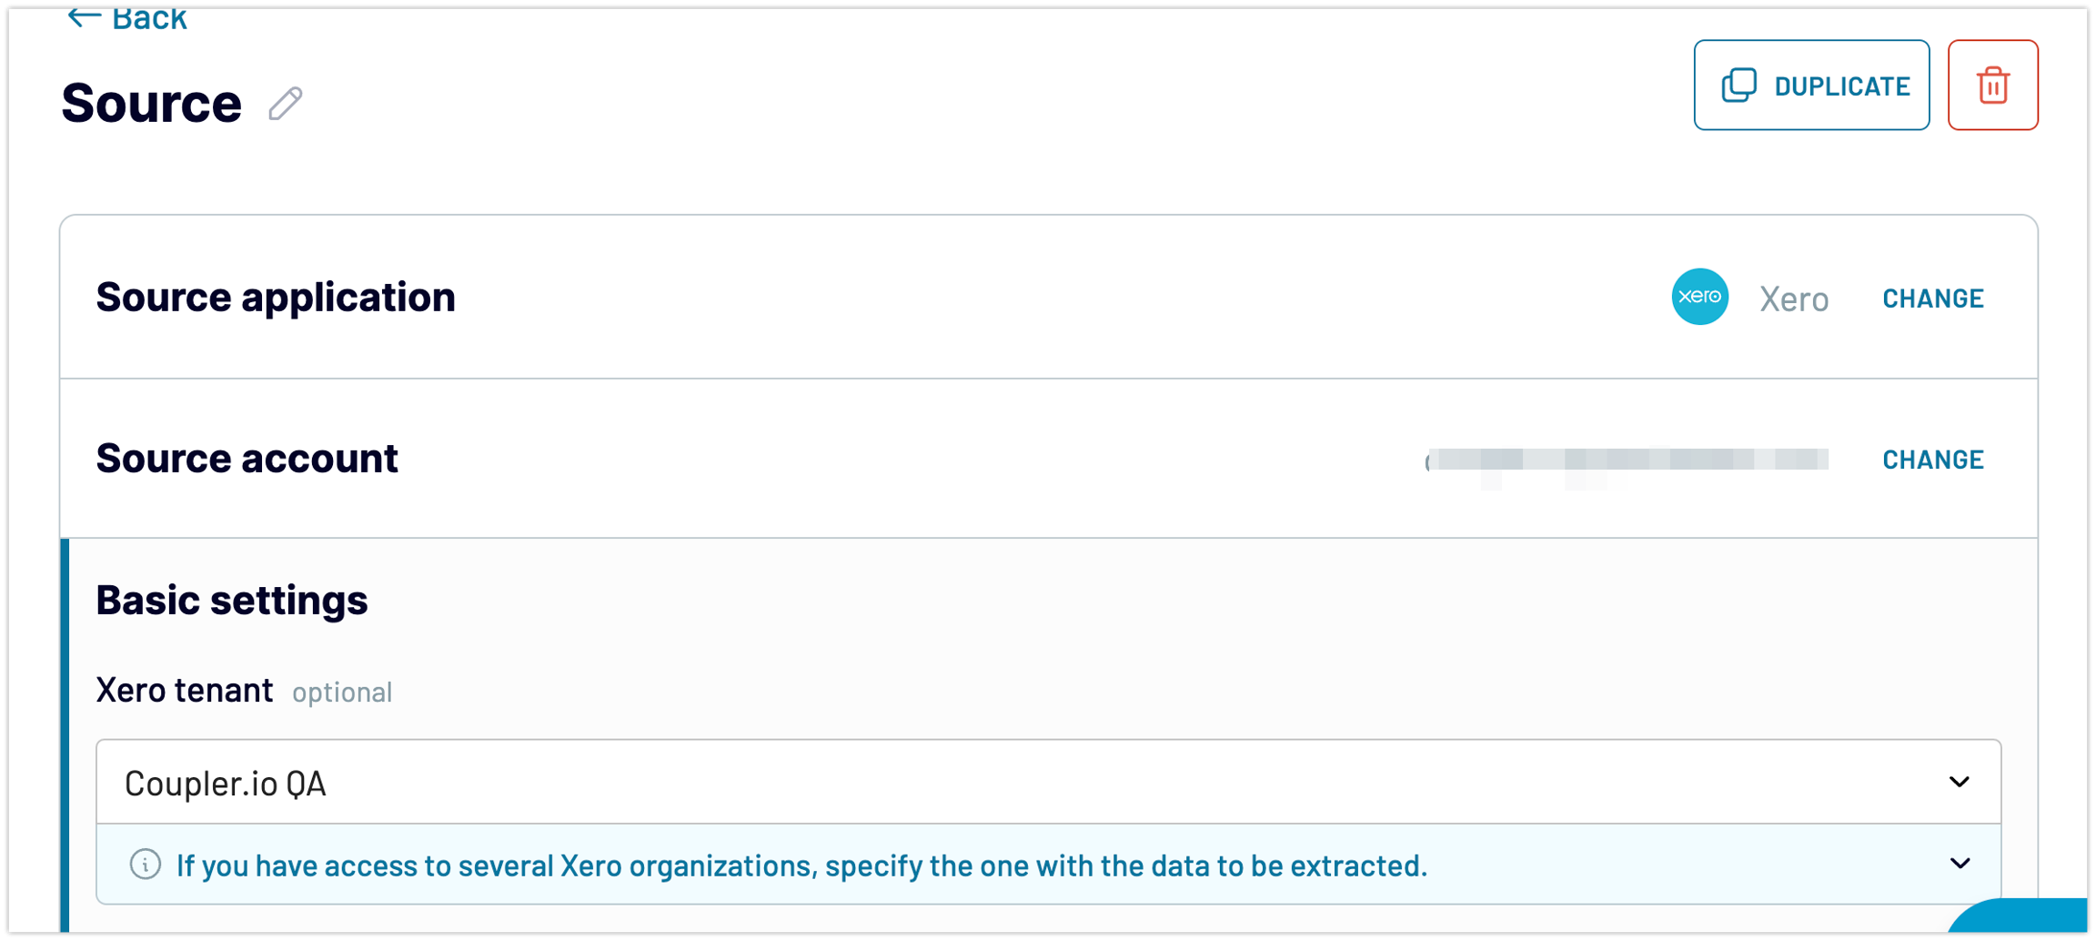Image resolution: width=2096 pixels, height=941 pixels.
Task: Click the Source page title
Action: tap(151, 103)
